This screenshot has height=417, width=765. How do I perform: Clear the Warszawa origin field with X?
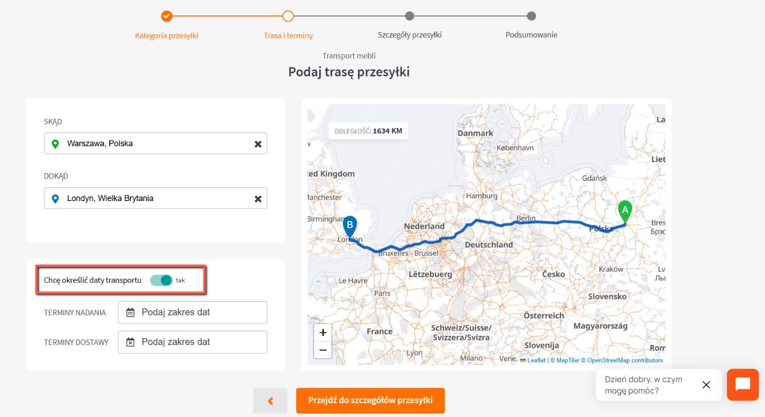click(x=258, y=144)
